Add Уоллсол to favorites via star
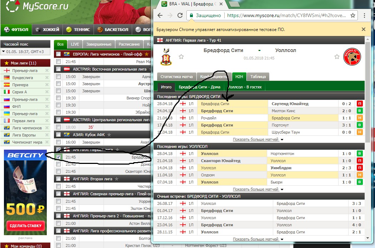Viewport: 375px width, 248px height. (337, 57)
